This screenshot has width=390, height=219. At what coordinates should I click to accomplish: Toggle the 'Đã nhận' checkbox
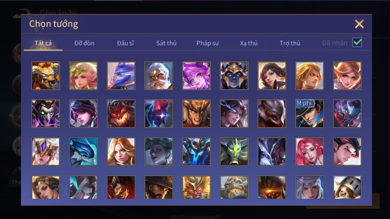(x=357, y=42)
